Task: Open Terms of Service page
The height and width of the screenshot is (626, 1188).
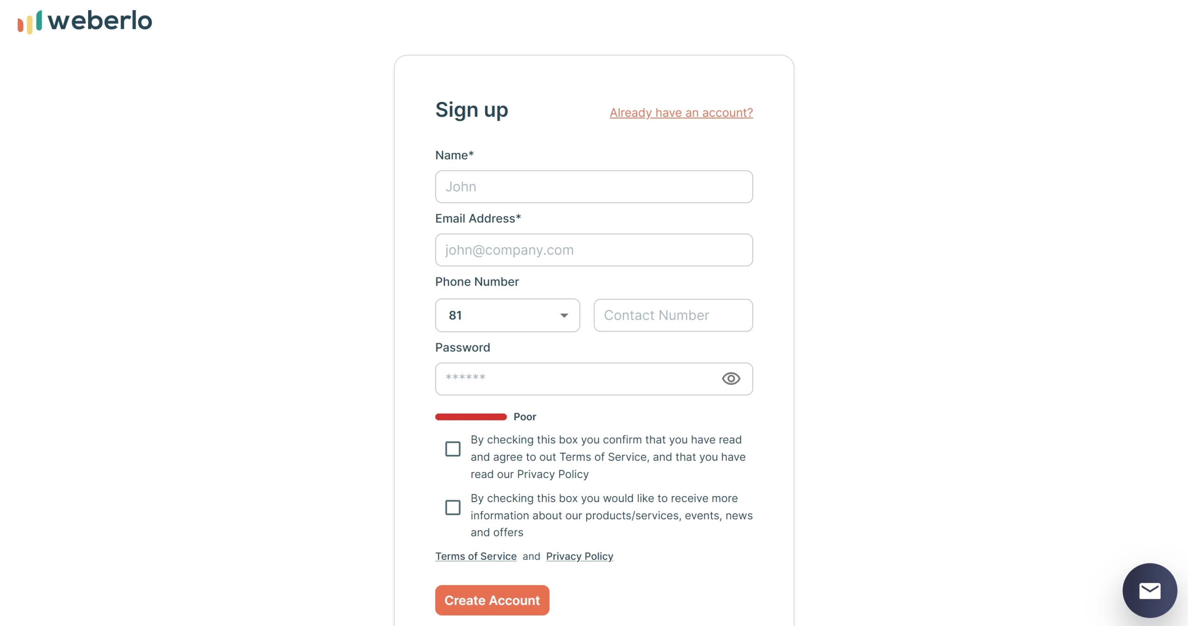Action: pos(475,556)
